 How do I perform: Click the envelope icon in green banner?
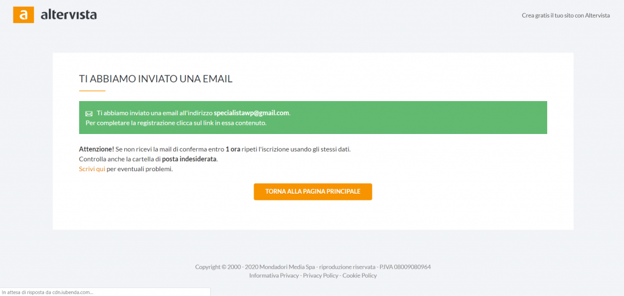pos(89,113)
